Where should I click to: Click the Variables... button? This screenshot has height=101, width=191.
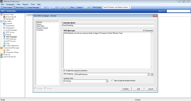(x=126, y=89)
